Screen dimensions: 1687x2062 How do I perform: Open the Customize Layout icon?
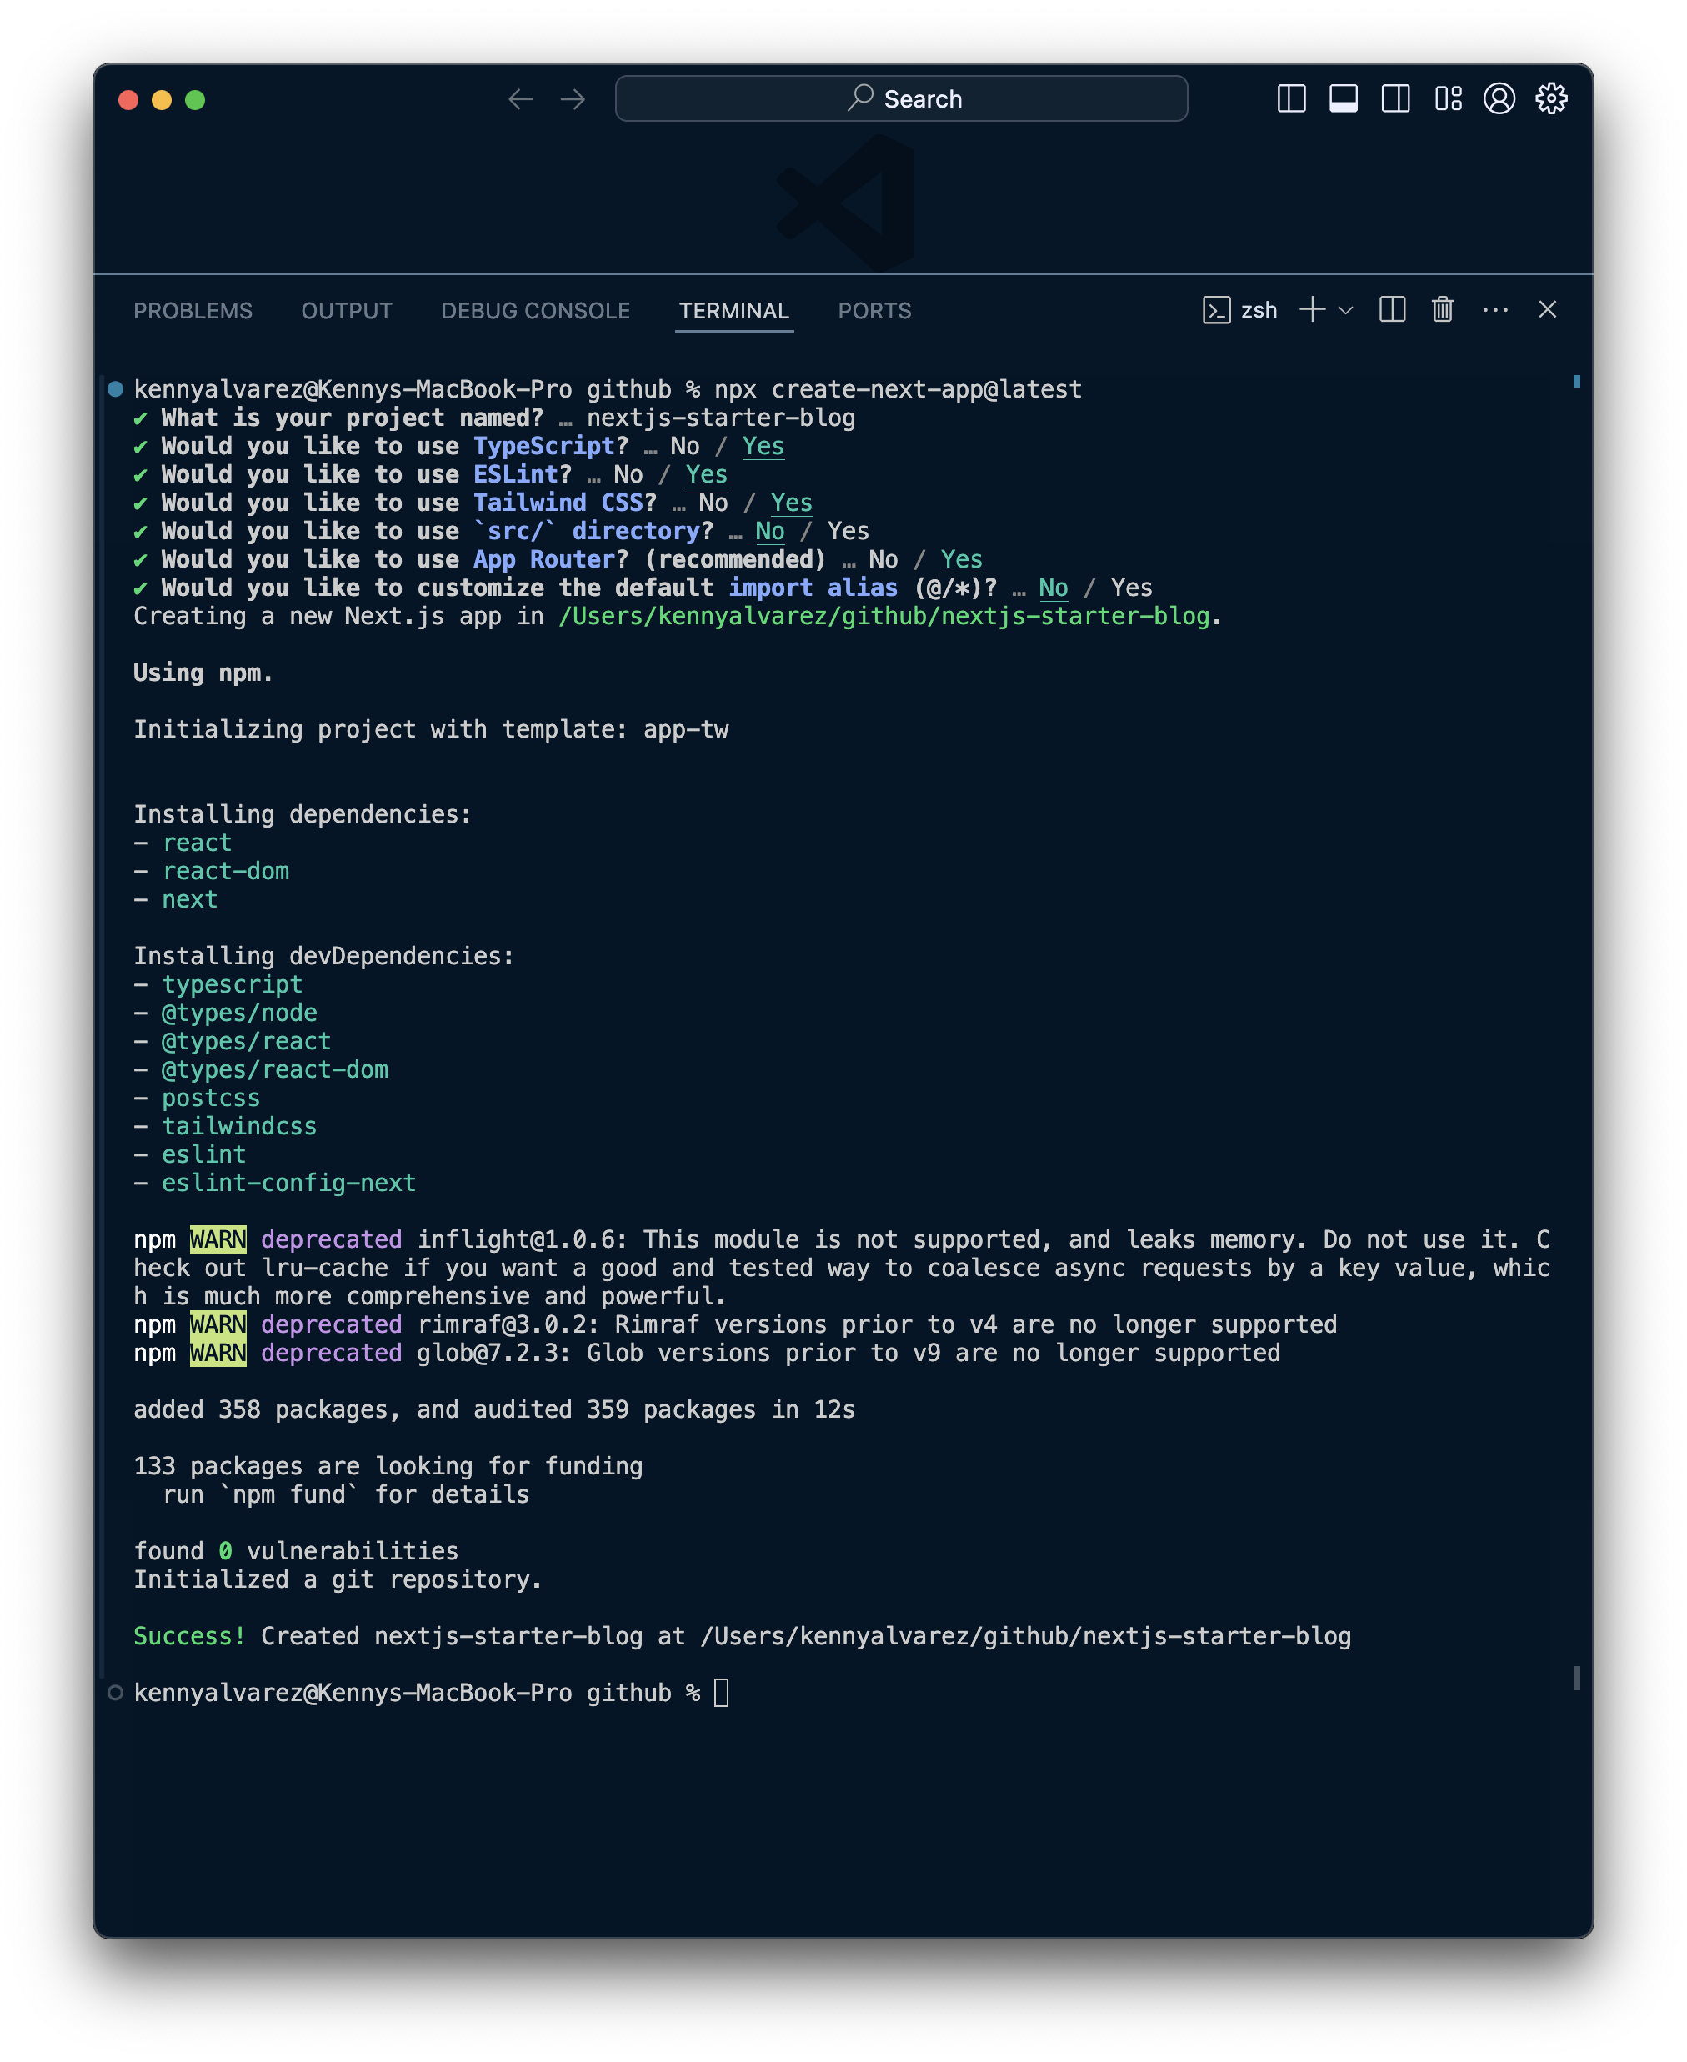1448,98
